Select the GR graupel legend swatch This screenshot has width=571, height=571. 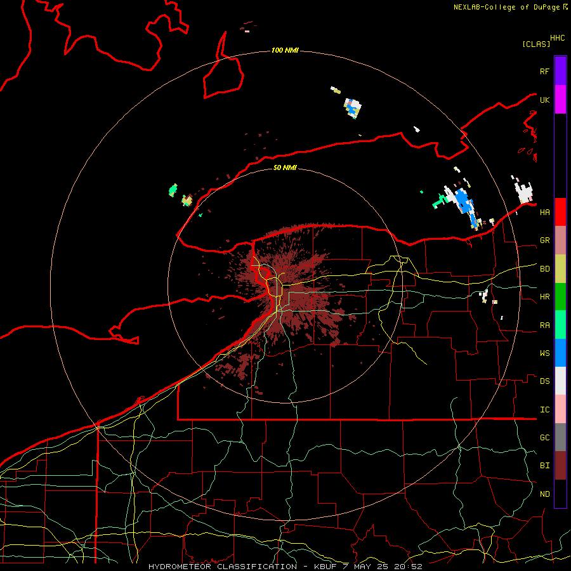coord(560,240)
